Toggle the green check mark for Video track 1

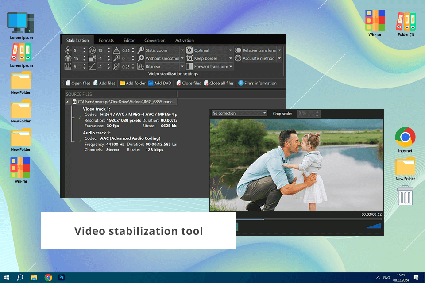pyautogui.click(x=80, y=118)
